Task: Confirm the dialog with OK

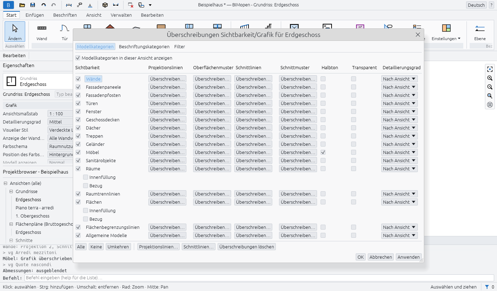Action: pos(361,257)
